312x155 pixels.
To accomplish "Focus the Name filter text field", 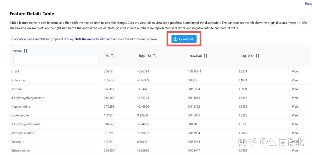I will (56, 59).
